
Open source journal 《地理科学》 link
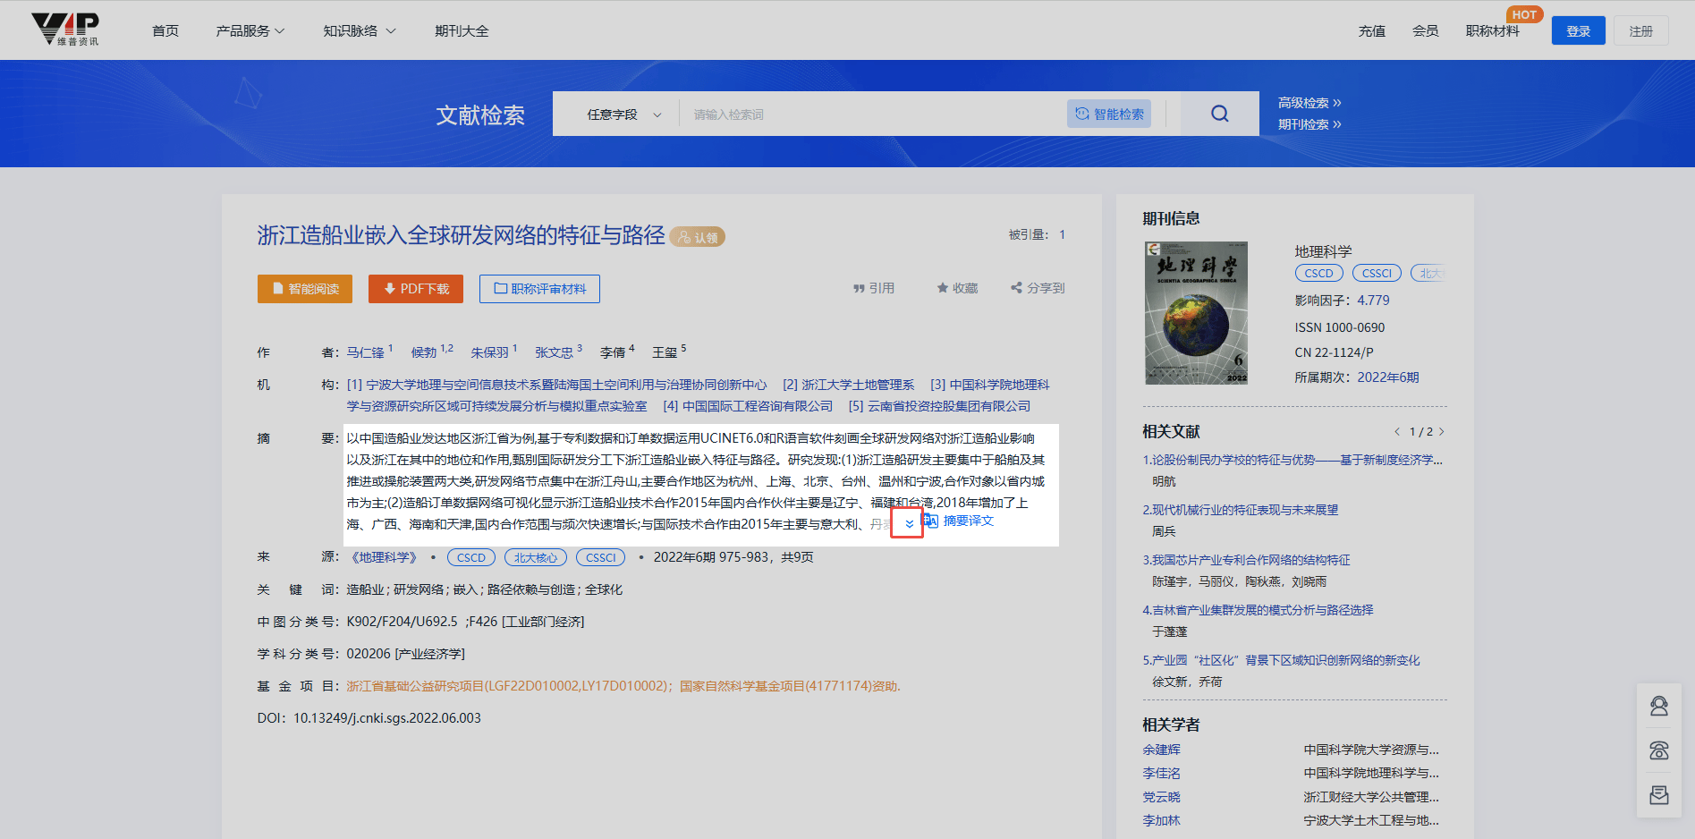point(385,557)
